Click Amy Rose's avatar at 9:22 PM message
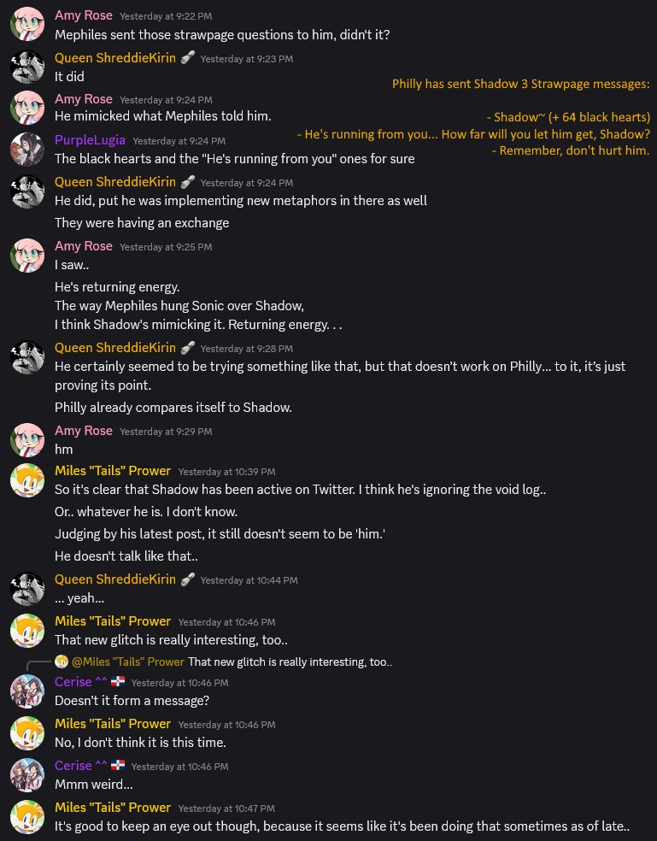This screenshot has width=657, height=841. (x=27, y=24)
